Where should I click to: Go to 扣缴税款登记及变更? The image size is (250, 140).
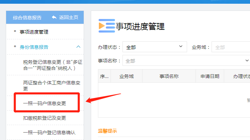(x=44, y=118)
